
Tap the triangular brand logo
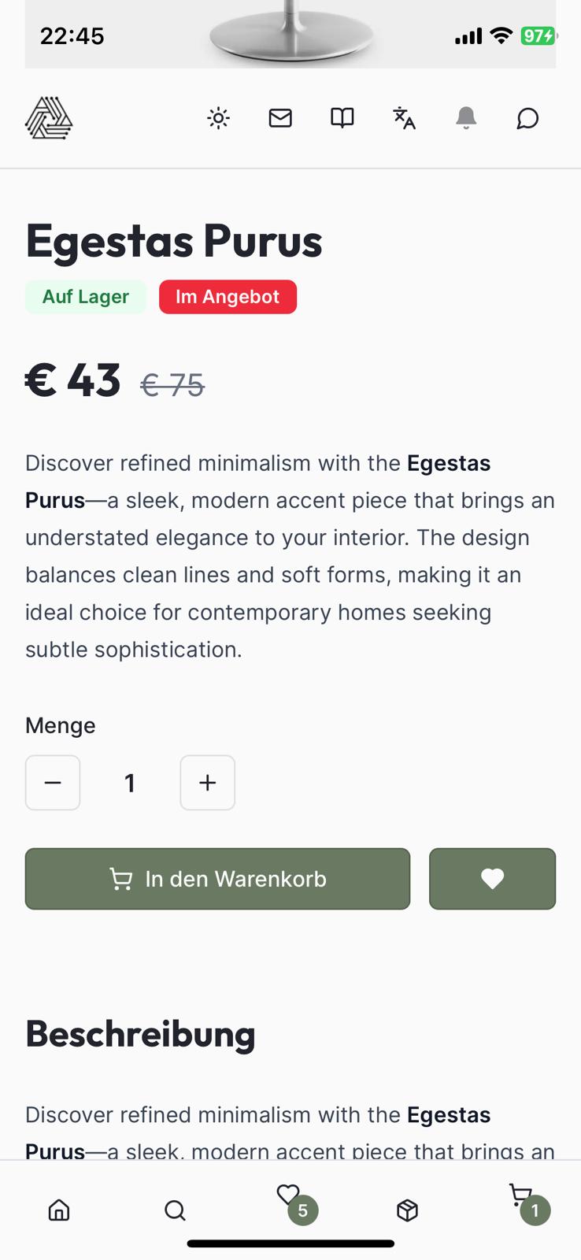(x=49, y=119)
